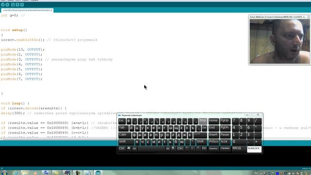Click the Pause key on-screen keyboard

coord(225,135)
